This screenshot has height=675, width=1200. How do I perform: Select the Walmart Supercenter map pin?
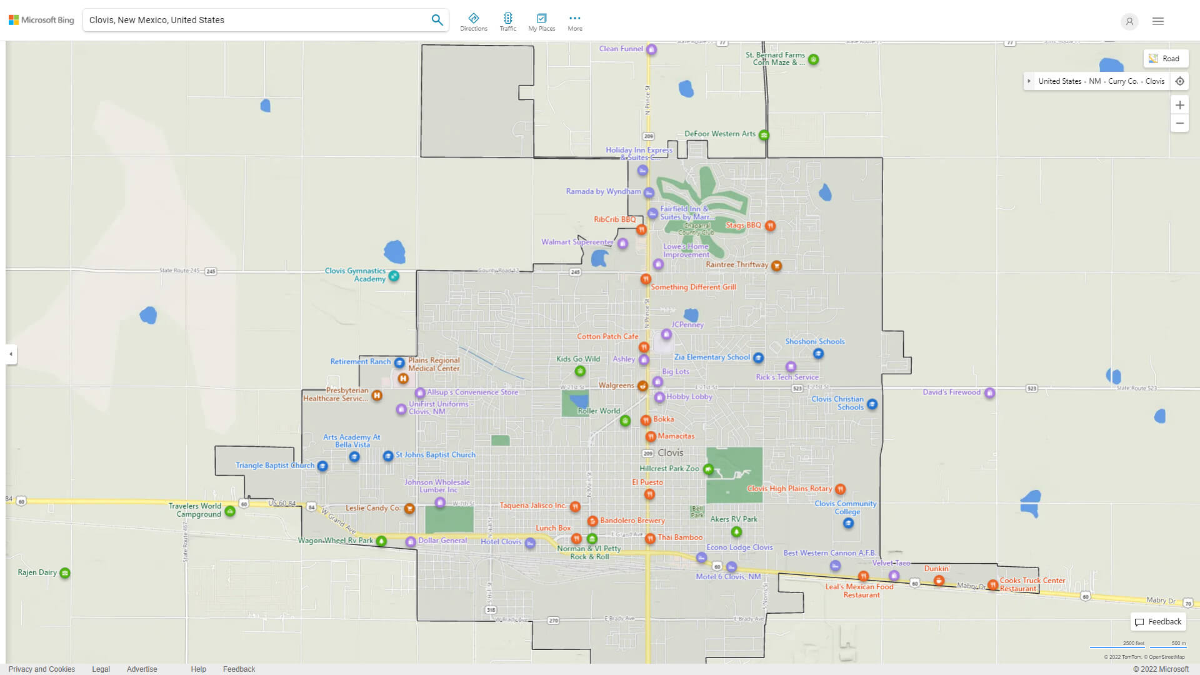(622, 244)
